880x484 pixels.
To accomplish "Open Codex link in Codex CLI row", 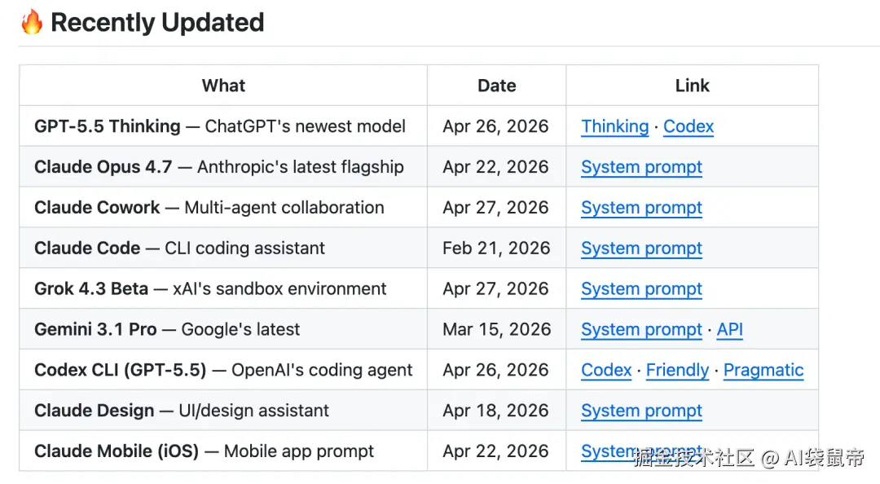I will (606, 370).
